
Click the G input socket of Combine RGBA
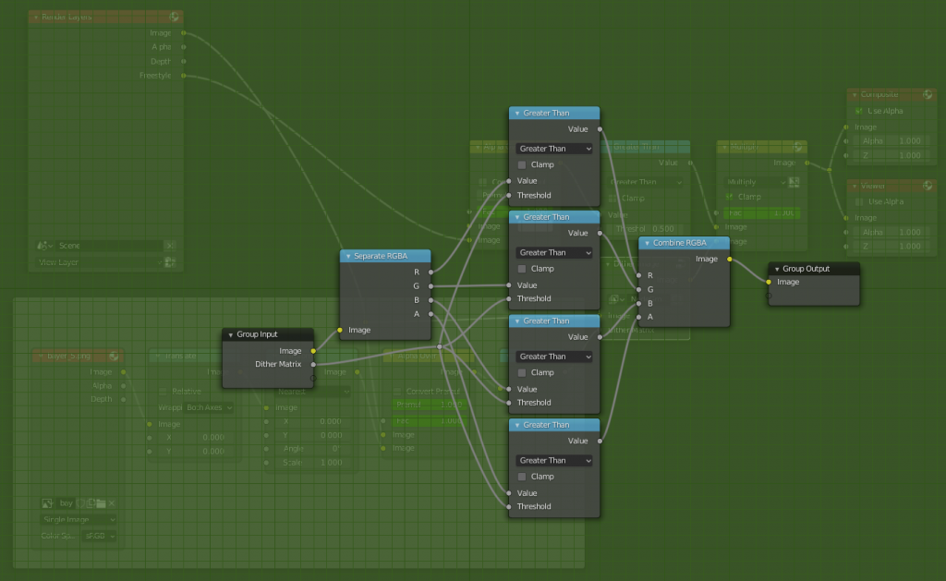coord(639,290)
